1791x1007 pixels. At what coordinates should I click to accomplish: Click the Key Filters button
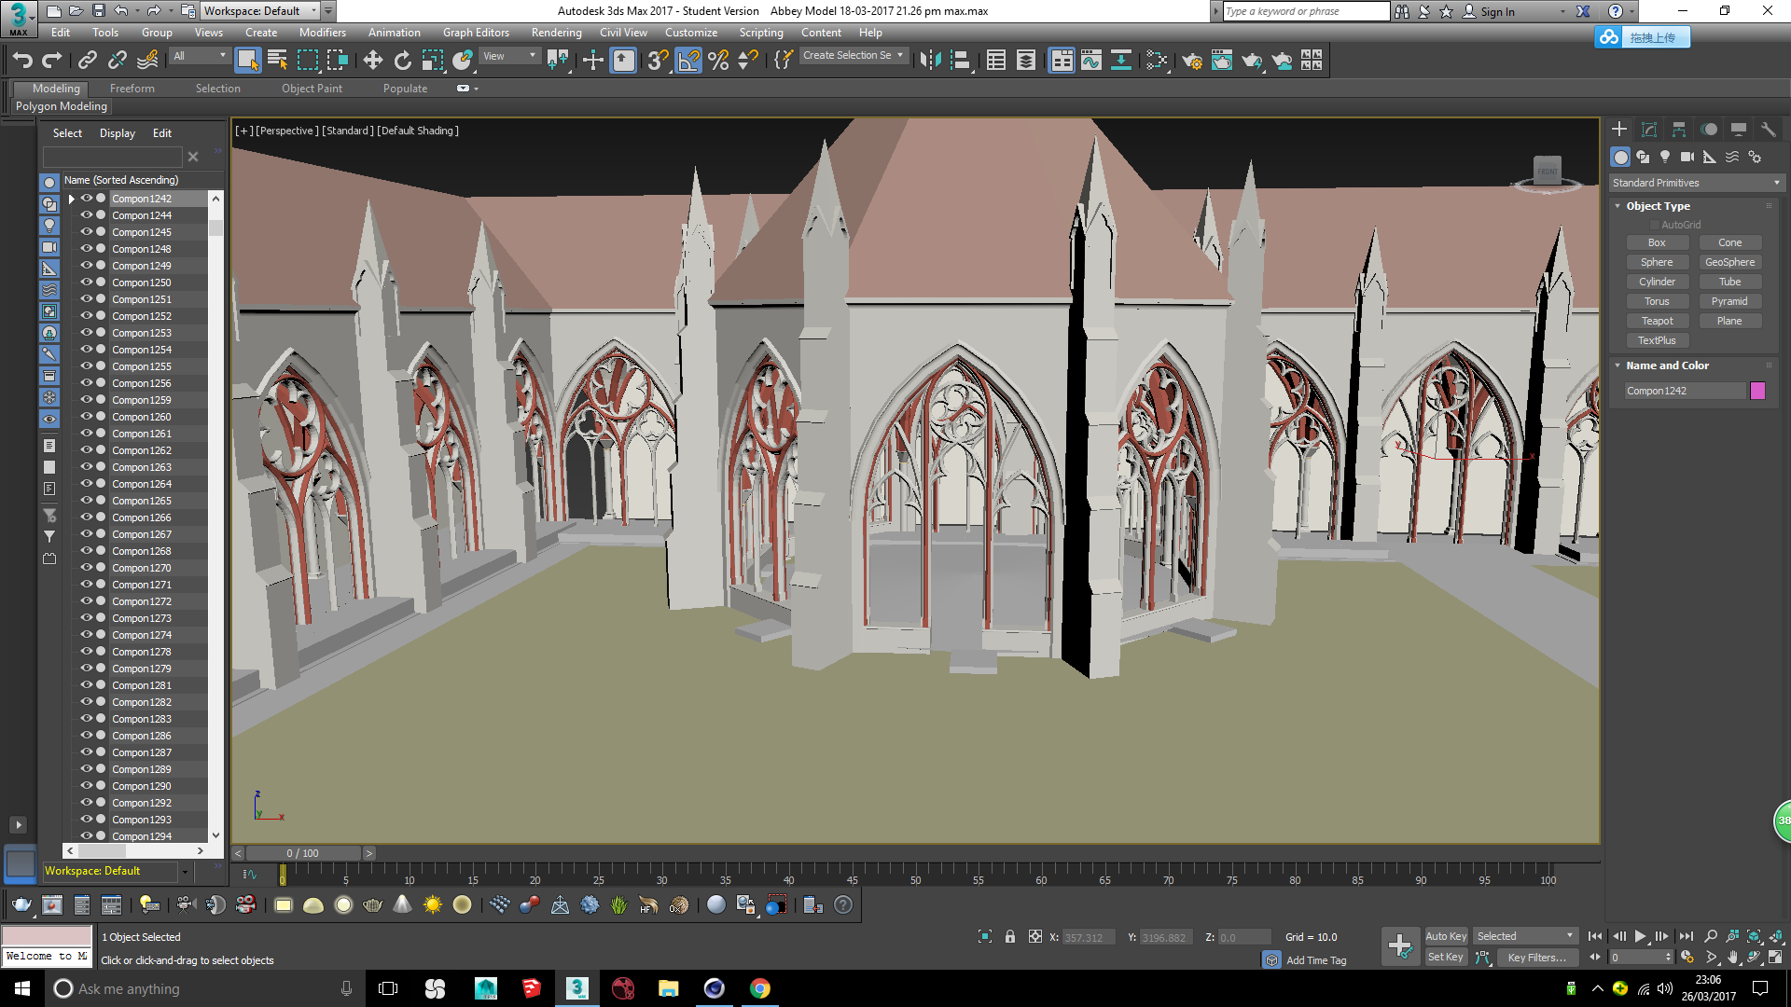tap(1537, 958)
